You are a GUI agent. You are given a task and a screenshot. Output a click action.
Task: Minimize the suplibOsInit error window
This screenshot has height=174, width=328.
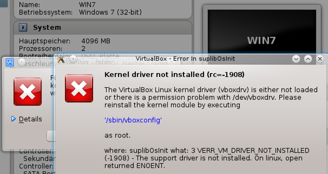coord(296,59)
